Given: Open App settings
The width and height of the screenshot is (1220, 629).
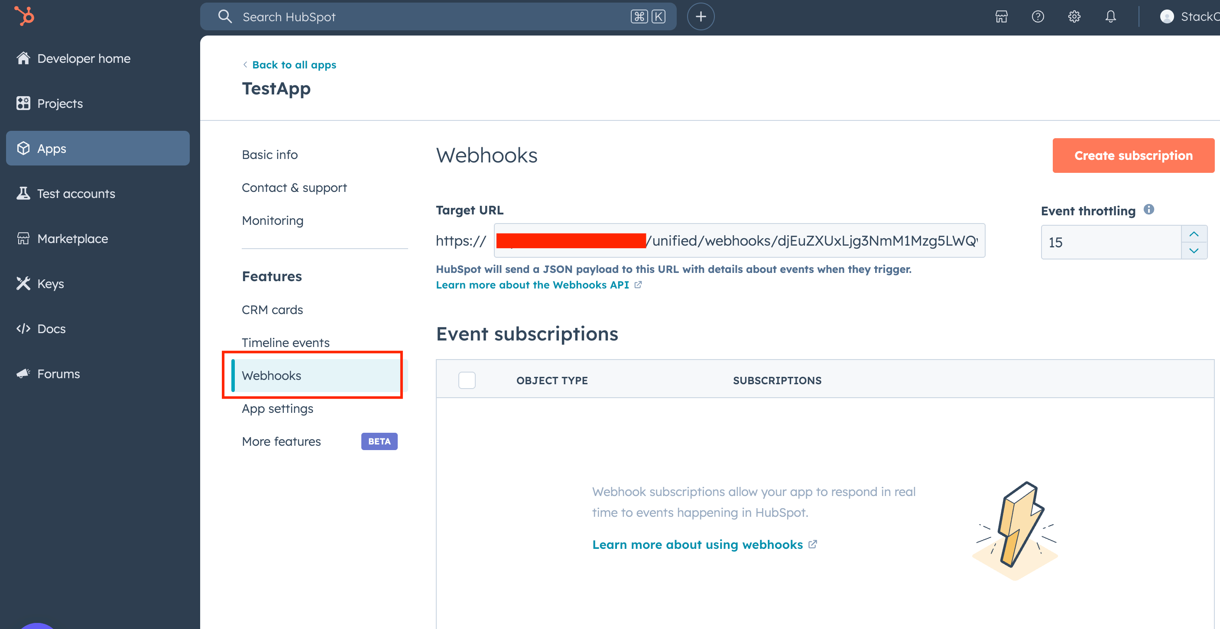Looking at the screenshot, I should coord(277,408).
